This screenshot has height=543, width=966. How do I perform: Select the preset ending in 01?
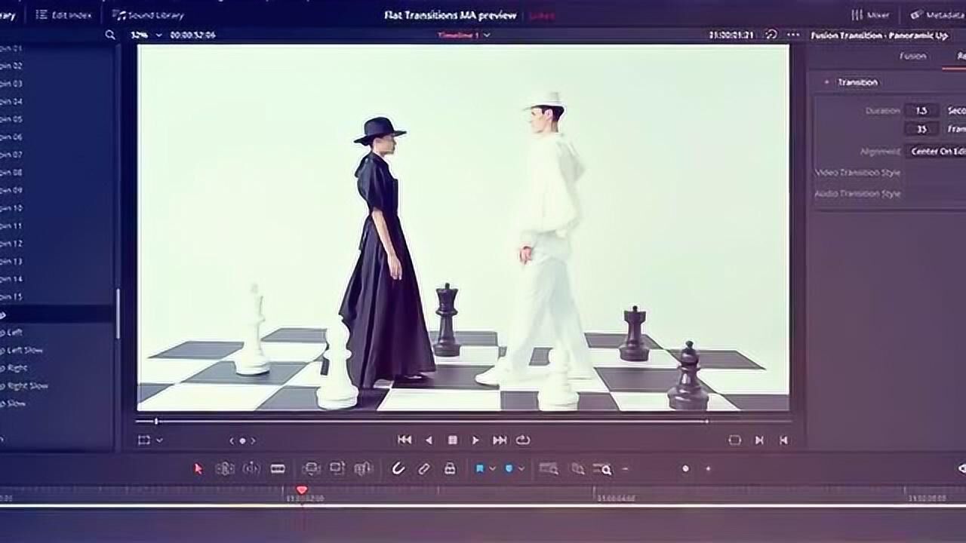click(x=11, y=48)
